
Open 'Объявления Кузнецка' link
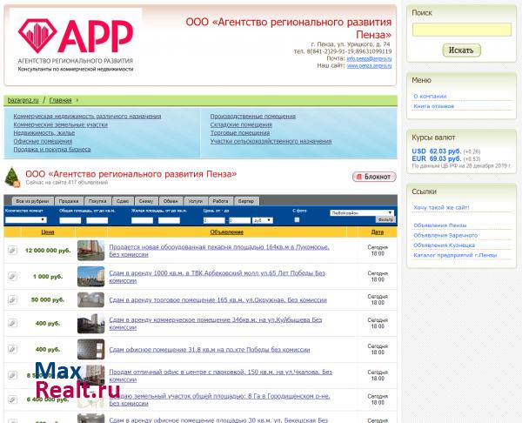[444, 245]
